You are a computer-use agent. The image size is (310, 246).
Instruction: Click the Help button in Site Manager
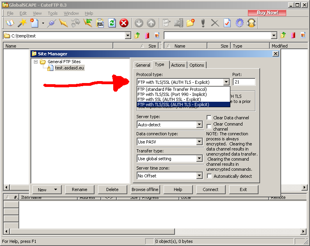pos(178,189)
